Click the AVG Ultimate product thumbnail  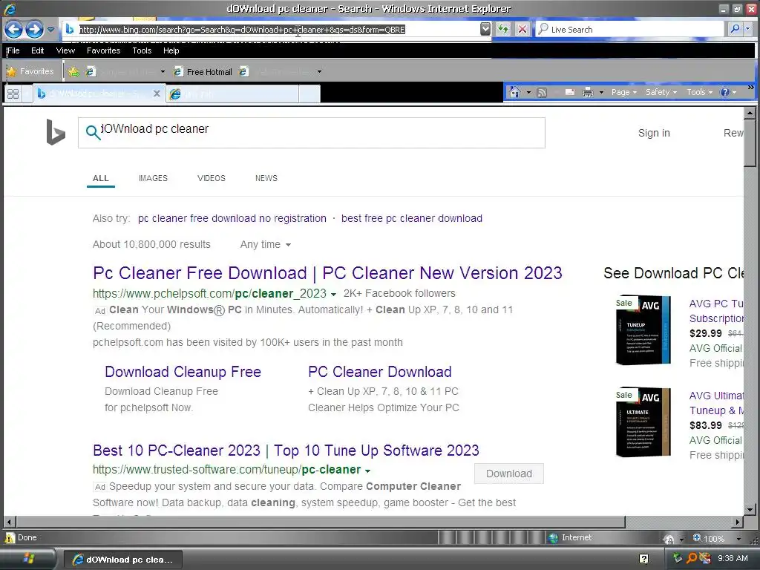pos(643,422)
